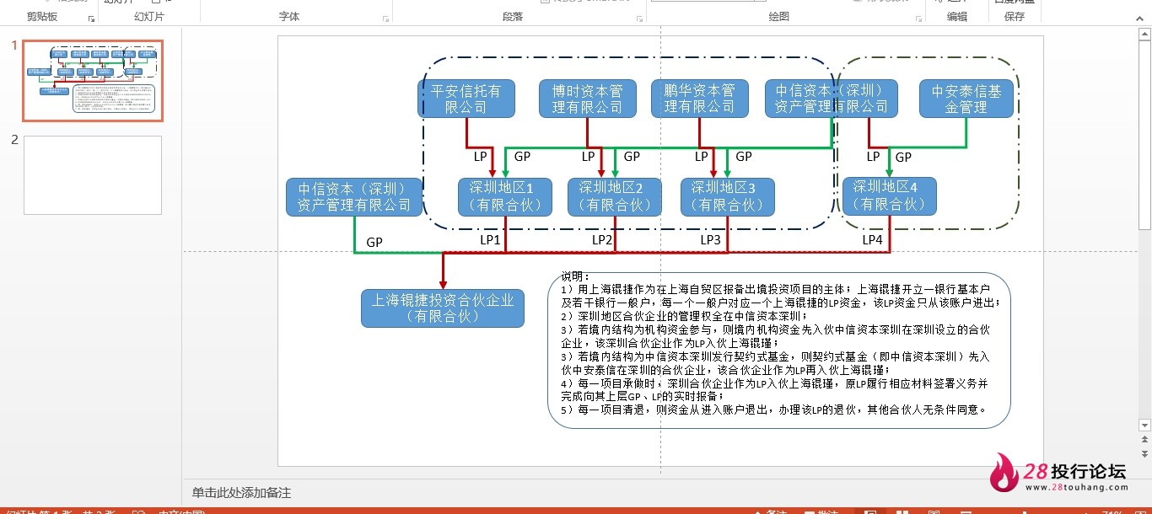Click the 说明： heading in the notes box
This screenshot has height=514, width=1152.
point(576,276)
